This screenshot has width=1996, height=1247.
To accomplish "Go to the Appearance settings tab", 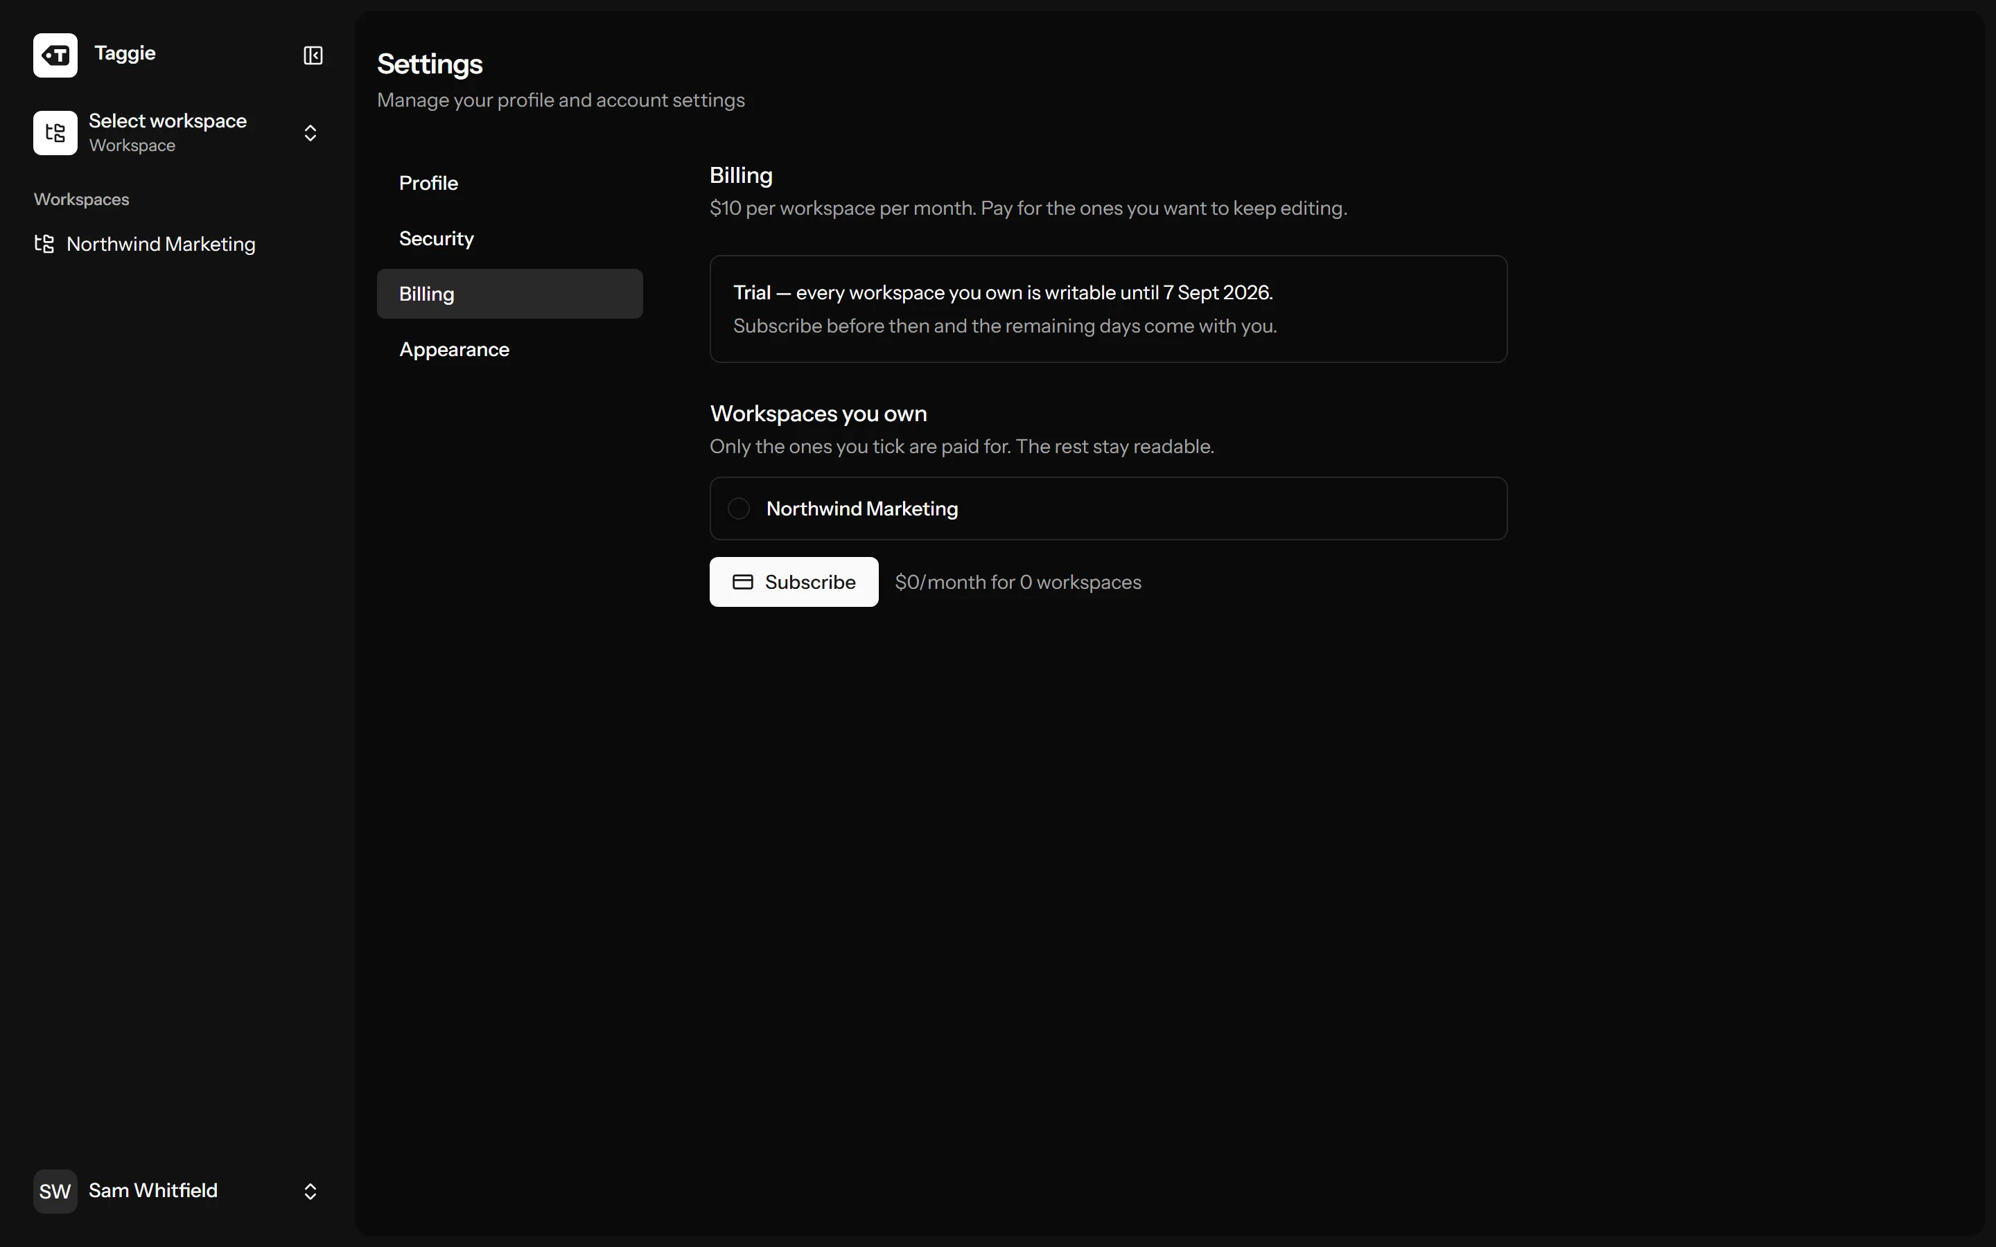I will [509, 350].
